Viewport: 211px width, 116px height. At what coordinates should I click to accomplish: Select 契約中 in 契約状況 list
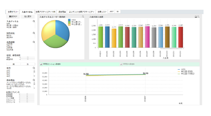pos(9,36)
